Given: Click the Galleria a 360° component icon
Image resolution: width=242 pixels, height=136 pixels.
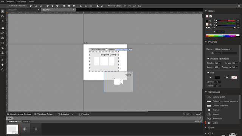Looking at the screenshot, I should click(209, 97).
